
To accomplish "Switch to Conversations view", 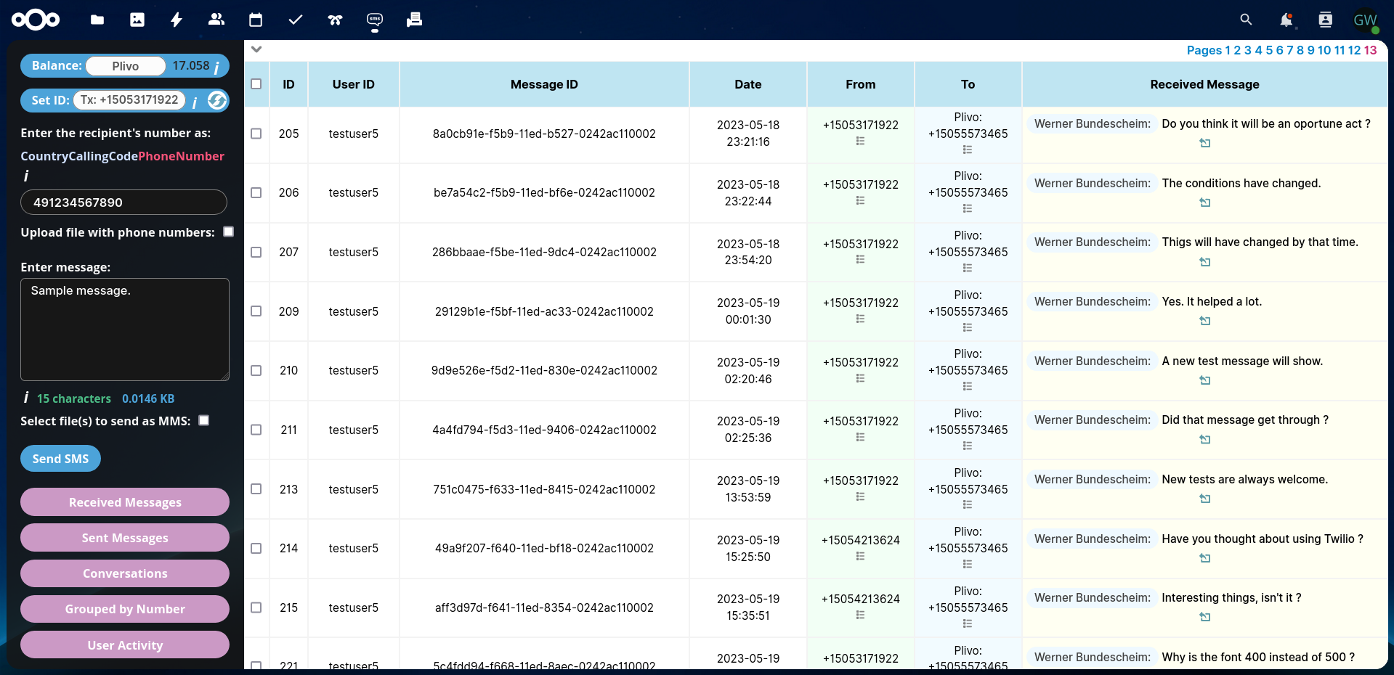I will click(x=125, y=573).
